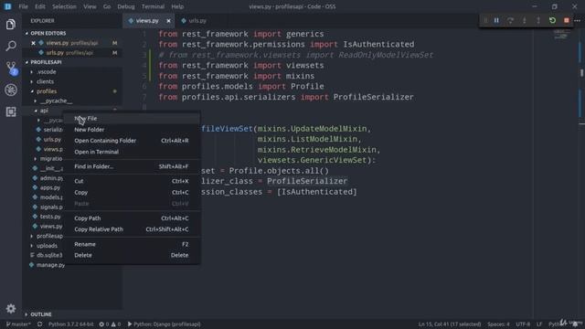Open the Debug view in activity bar
This screenshot has width=585, height=329.
point(11,90)
